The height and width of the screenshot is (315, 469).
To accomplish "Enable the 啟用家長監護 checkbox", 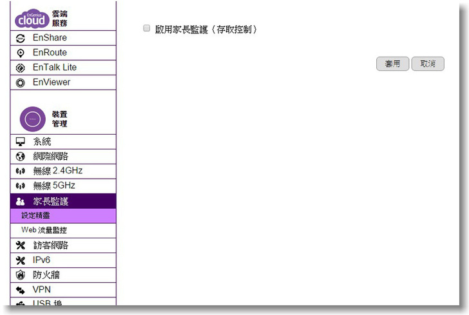I will click(x=147, y=28).
